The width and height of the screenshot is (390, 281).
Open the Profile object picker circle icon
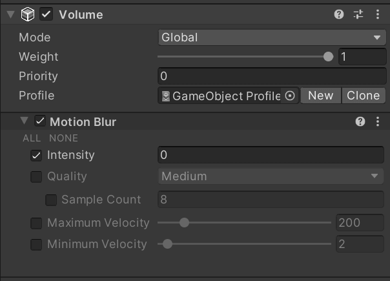click(290, 96)
